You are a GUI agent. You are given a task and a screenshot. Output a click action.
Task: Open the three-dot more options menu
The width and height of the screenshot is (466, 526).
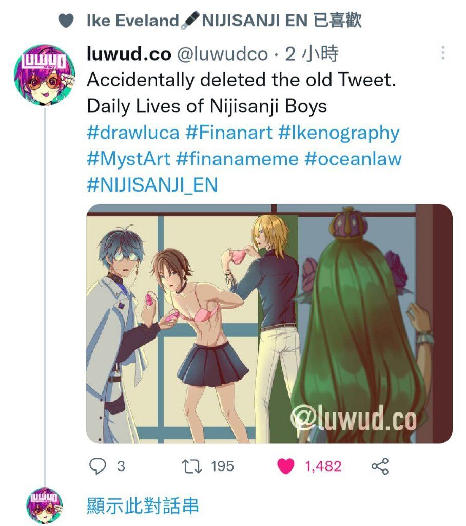tap(443, 53)
